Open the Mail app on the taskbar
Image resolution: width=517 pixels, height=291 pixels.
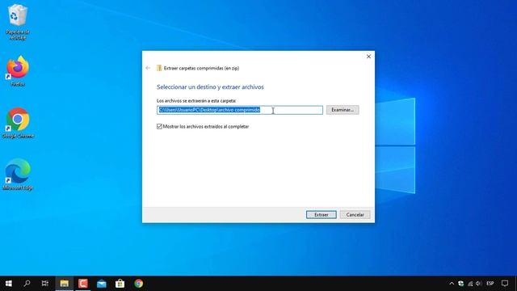[102, 284]
